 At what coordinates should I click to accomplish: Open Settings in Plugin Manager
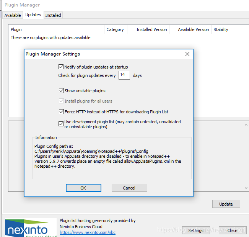196,230
